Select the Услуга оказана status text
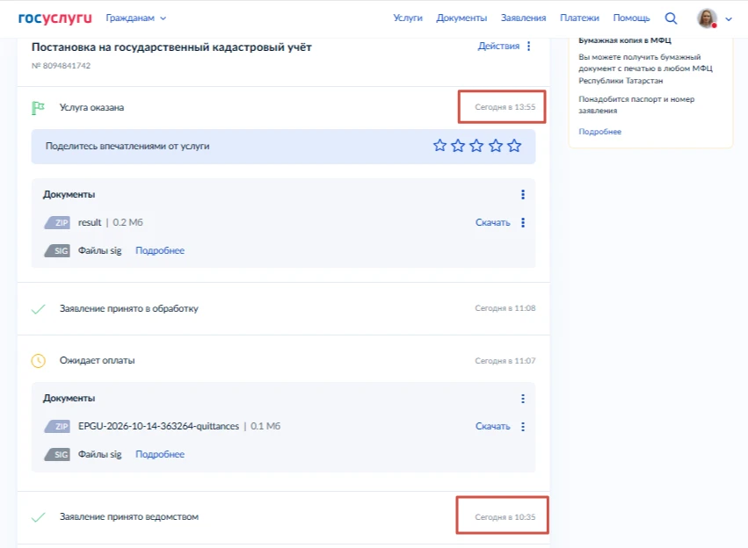The image size is (748, 548). click(91, 108)
